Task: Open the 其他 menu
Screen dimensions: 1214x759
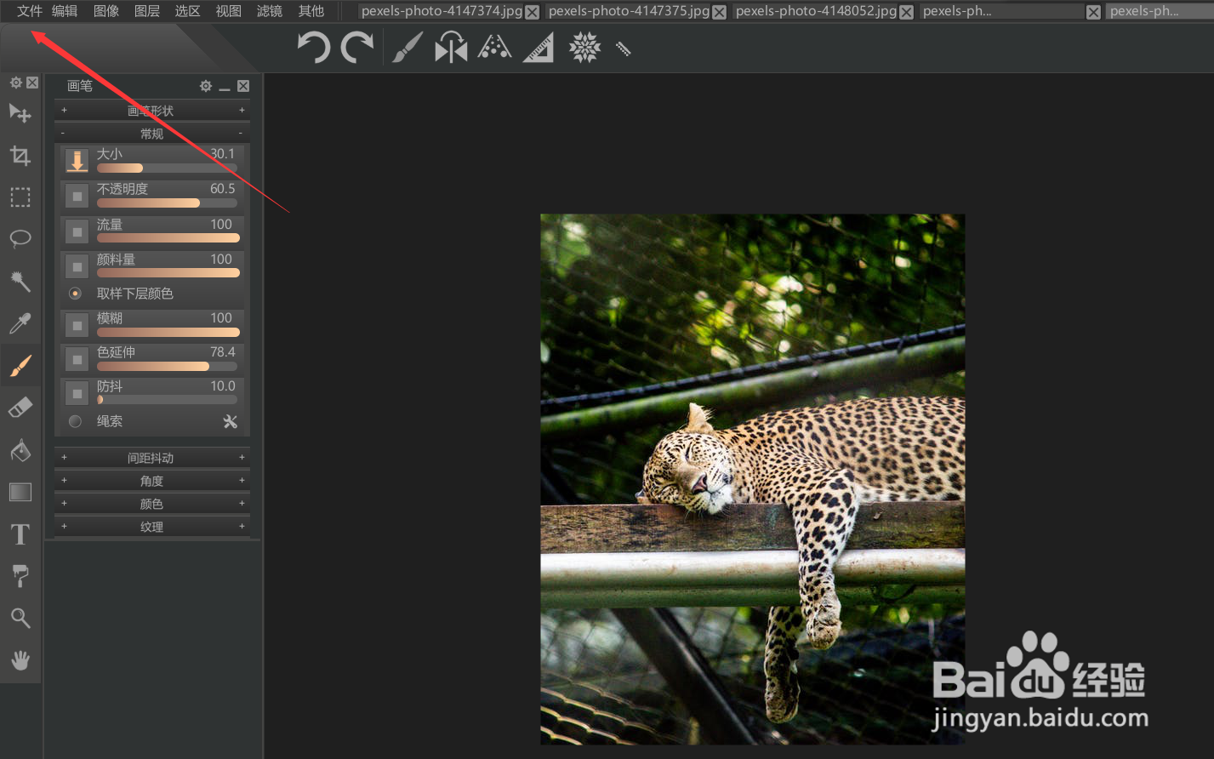Action: point(311,11)
